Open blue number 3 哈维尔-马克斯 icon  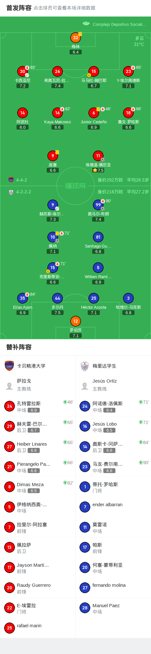pyautogui.click(x=128, y=298)
